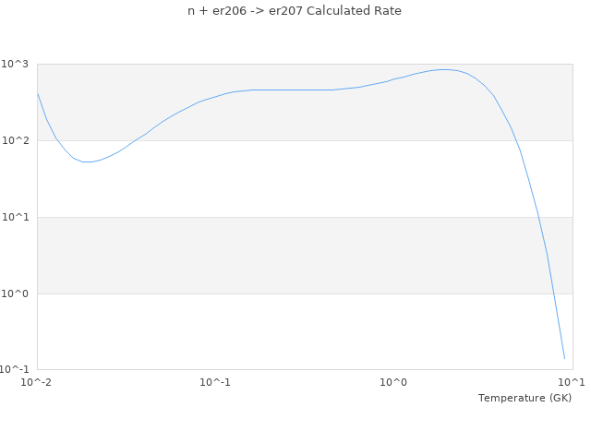Click the shaded band between 10^0 and 10^1

pos(277,256)
